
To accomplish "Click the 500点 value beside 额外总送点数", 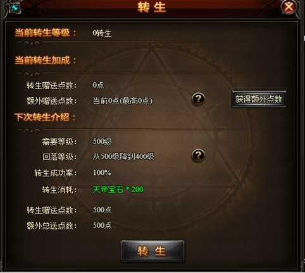I will coord(102,226).
